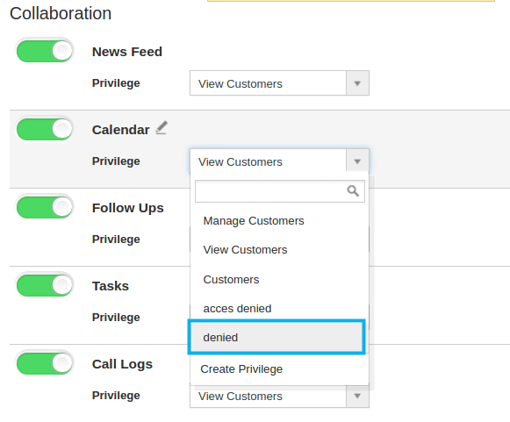The width and height of the screenshot is (510, 422).
Task: Click the Calendar section heading
Action: (x=120, y=130)
